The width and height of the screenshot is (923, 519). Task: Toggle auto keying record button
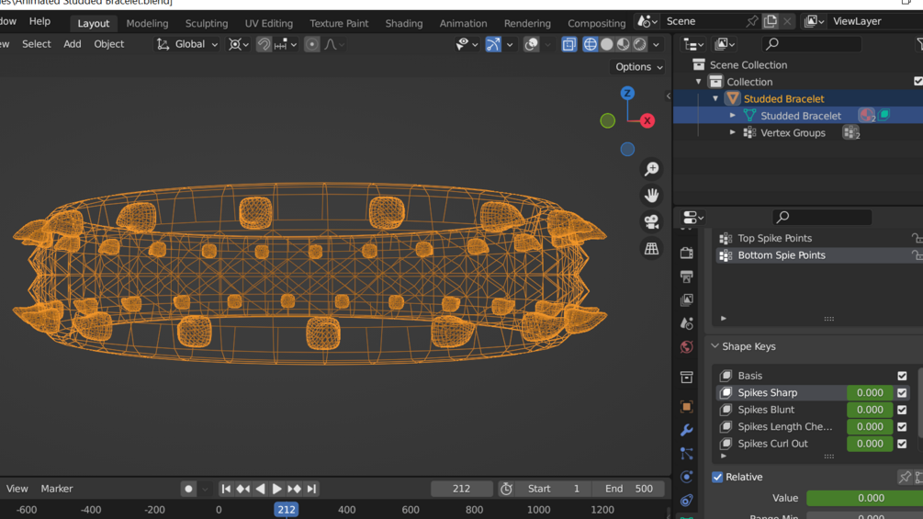(188, 489)
